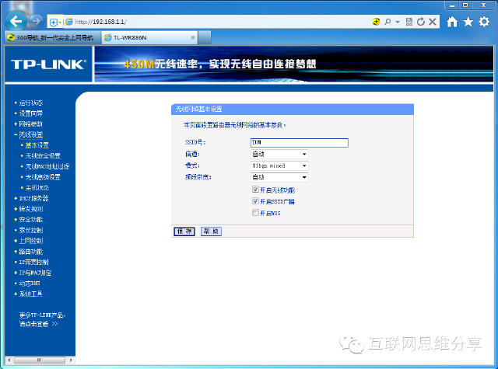Select 基本设置 under 无线设置
Image resolution: width=498 pixels, height=369 pixels.
pyautogui.click(x=37, y=145)
